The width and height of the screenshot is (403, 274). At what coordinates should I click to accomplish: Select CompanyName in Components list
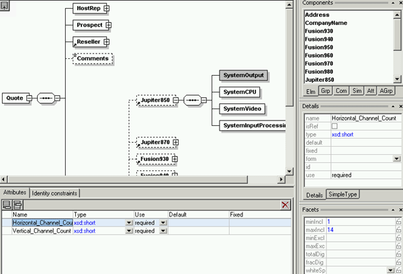(326, 23)
